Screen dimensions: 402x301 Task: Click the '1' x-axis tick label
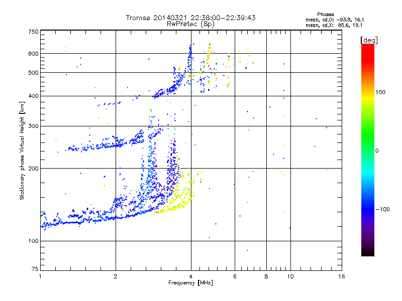pos(40,276)
